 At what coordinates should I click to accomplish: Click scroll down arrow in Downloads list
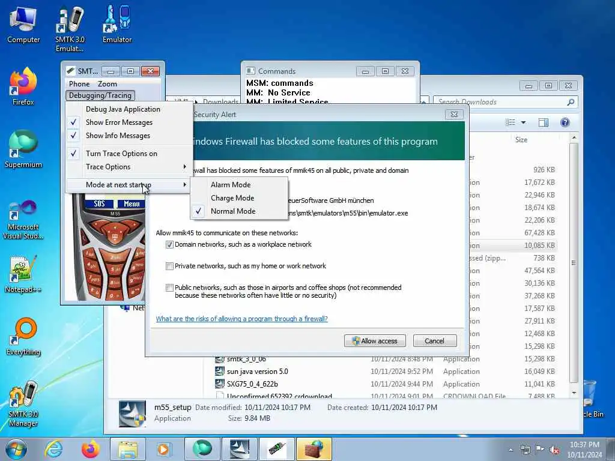pyautogui.click(x=574, y=393)
